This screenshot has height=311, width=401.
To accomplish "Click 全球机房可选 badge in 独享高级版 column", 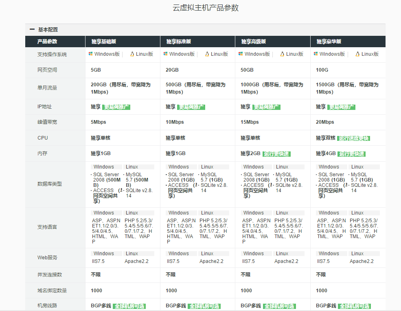I will [x=279, y=306].
